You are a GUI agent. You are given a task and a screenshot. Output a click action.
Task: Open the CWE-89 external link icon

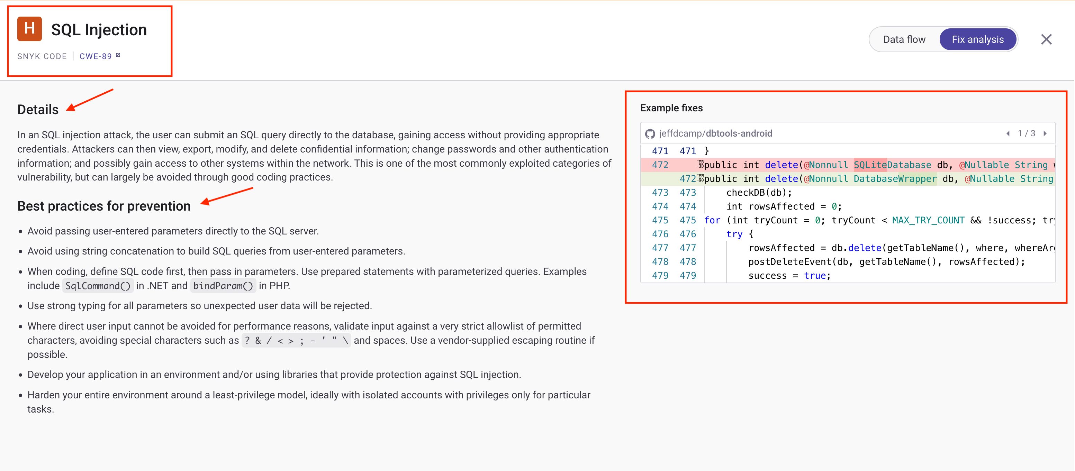coord(118,55)
